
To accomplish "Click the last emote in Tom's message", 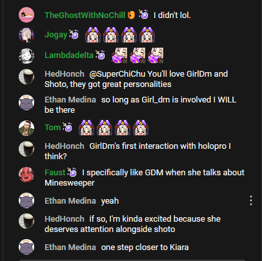I will [141, 128].
